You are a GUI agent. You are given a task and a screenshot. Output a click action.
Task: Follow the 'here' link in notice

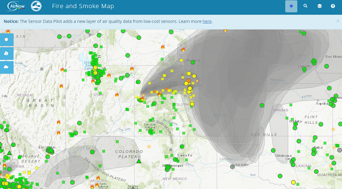pos(207,21)
